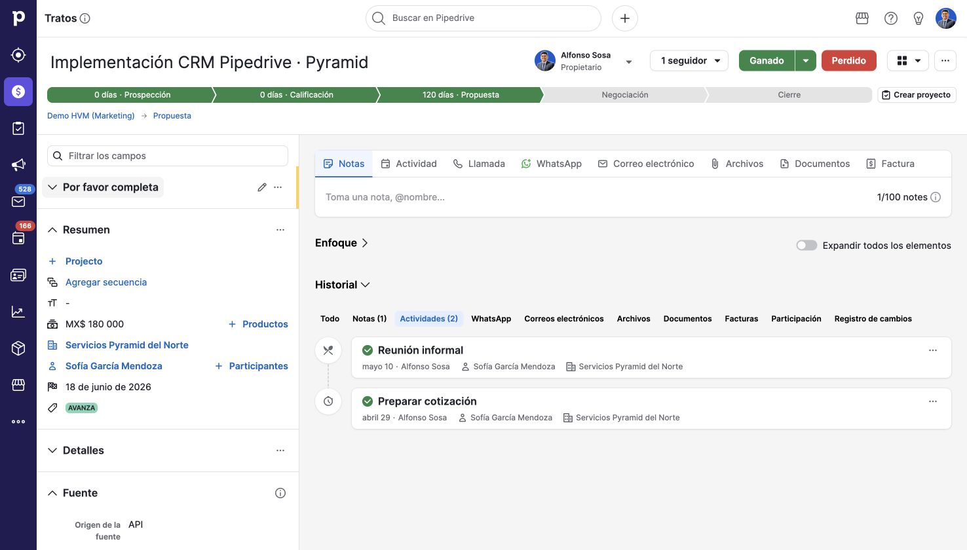This screenshot has height=550, width=967.
Task: Open Demo HVM (Marketing) pipeline link
Action: click(91, 116)
